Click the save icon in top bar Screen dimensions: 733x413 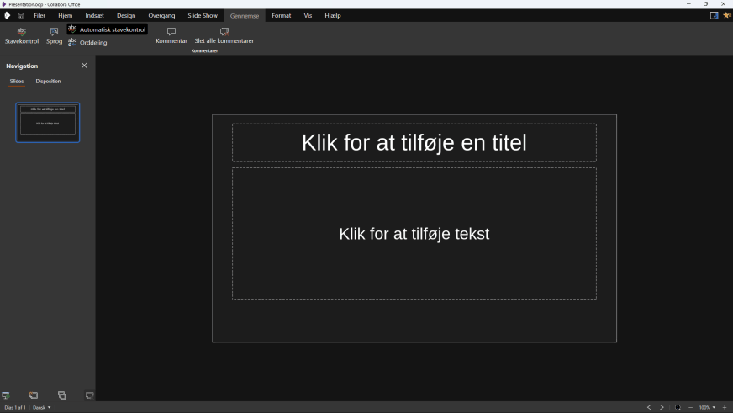pos(21,15)
